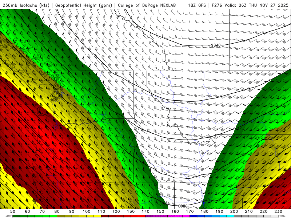Click the 50 label on the color scale
Image resolution: width=291 pixels, height=218 pixels.
[13, 211]
